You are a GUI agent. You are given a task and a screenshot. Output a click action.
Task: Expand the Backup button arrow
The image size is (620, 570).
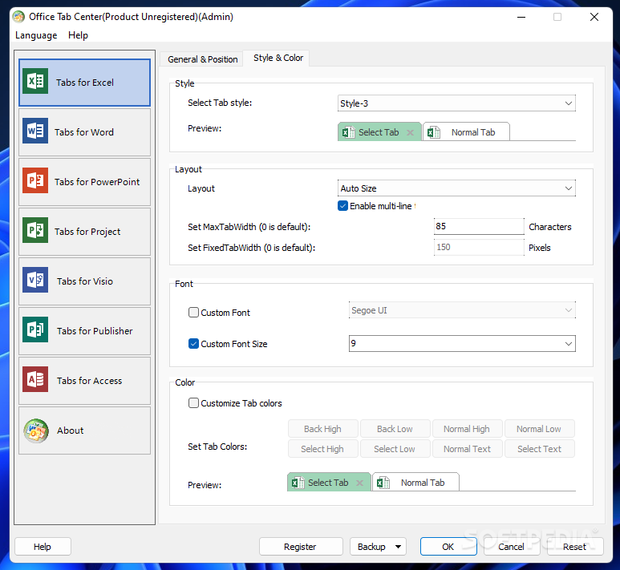coord(398,547)
